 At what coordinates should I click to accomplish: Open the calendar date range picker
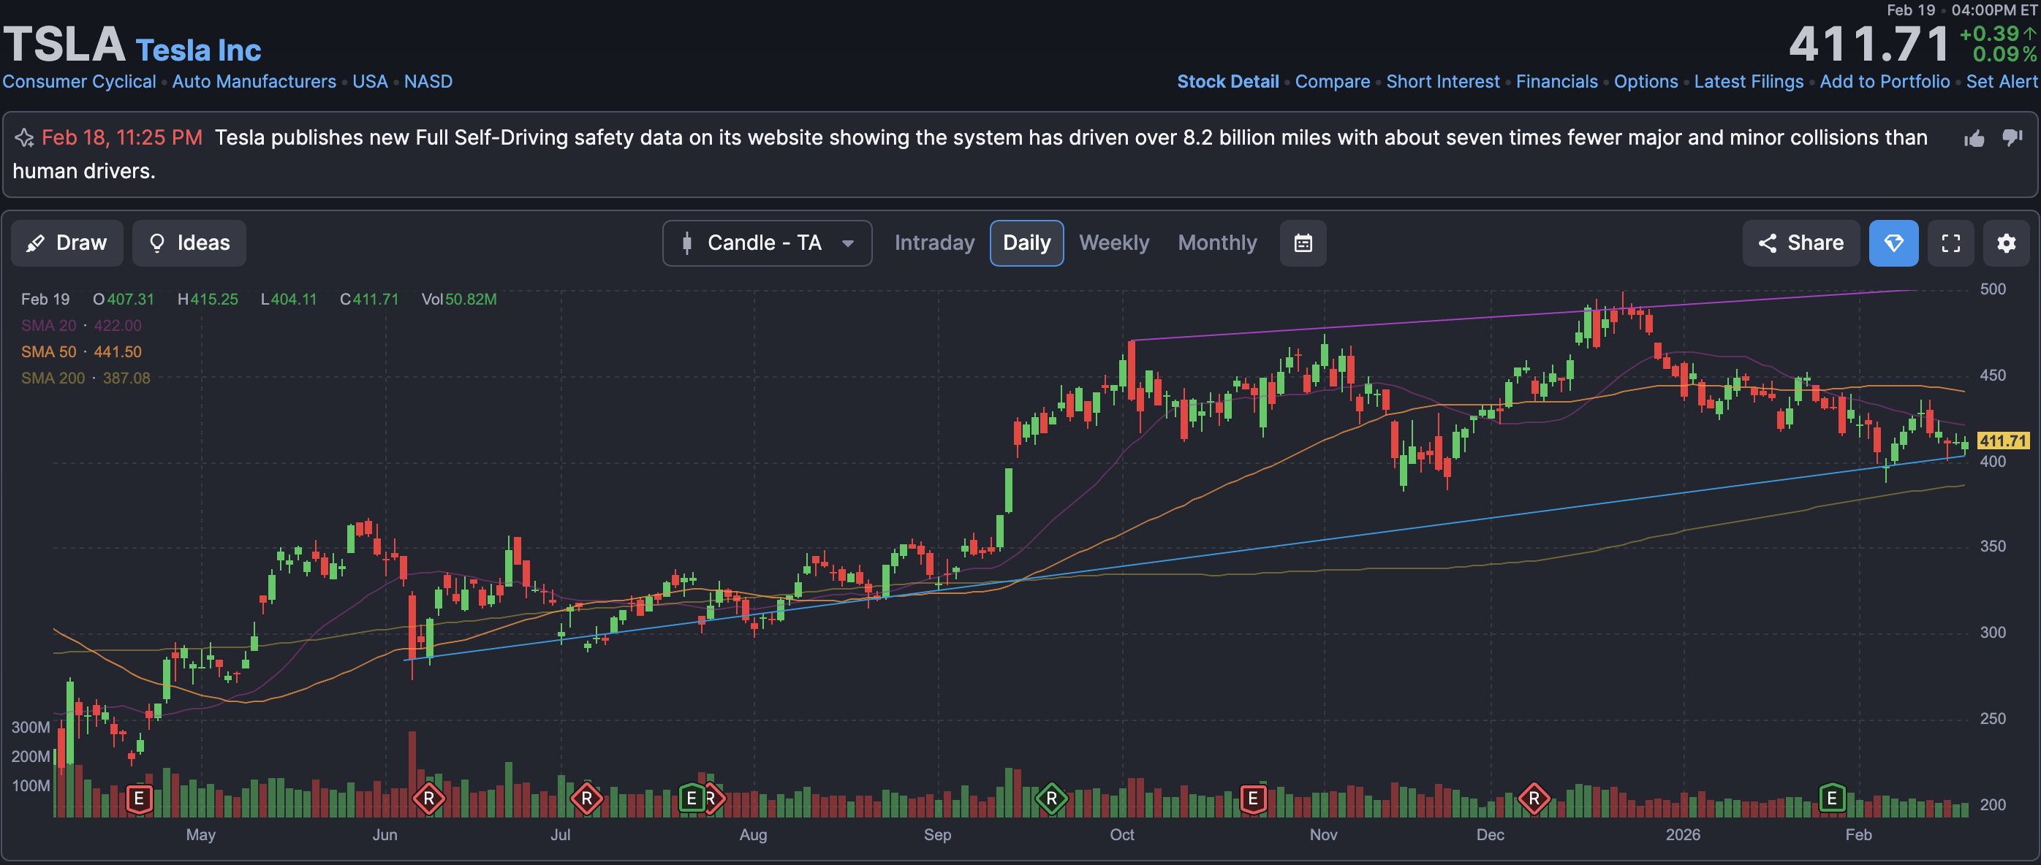point(1303,243)
